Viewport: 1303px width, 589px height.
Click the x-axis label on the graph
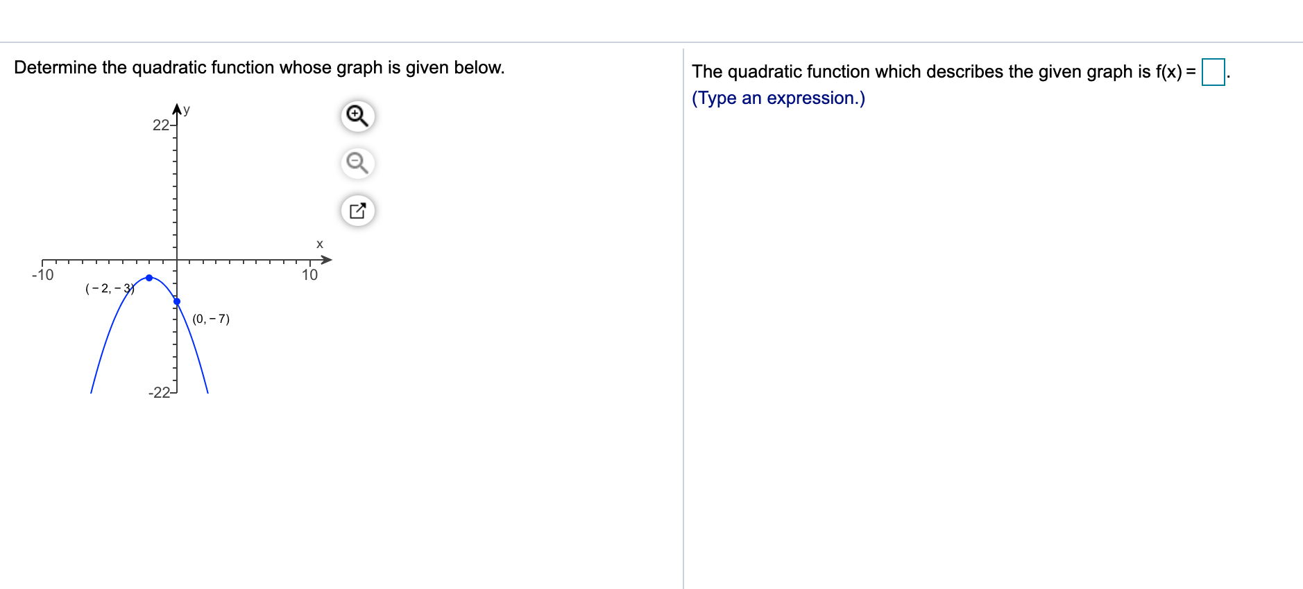(x=319, y=244)
